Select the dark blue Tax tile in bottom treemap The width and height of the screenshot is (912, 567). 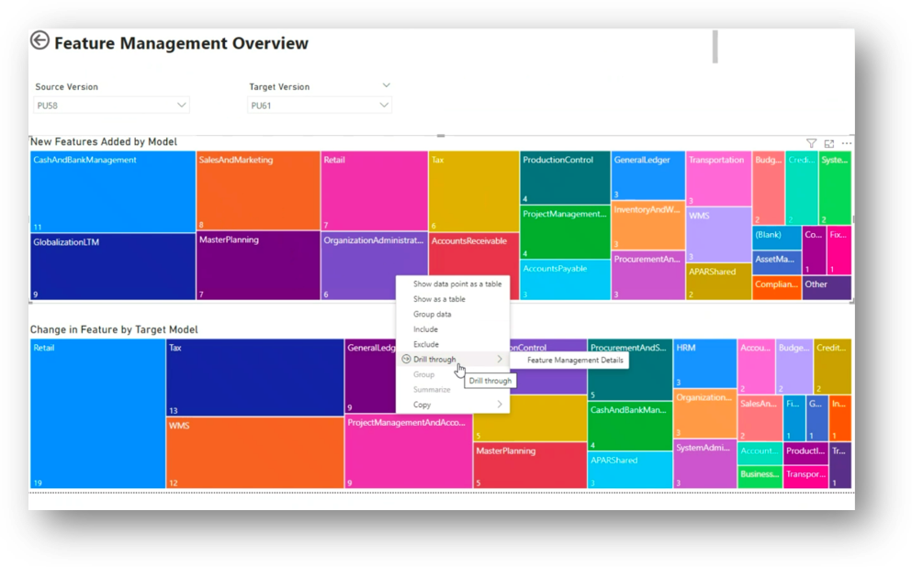[254, 376]
